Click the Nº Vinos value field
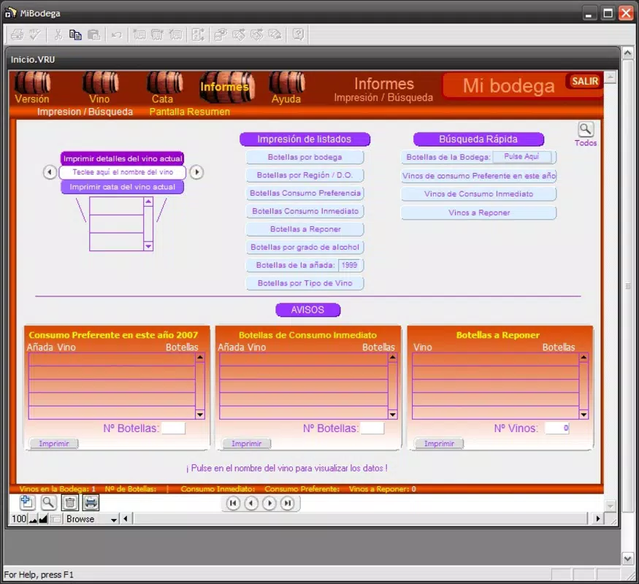 (557, 428)
